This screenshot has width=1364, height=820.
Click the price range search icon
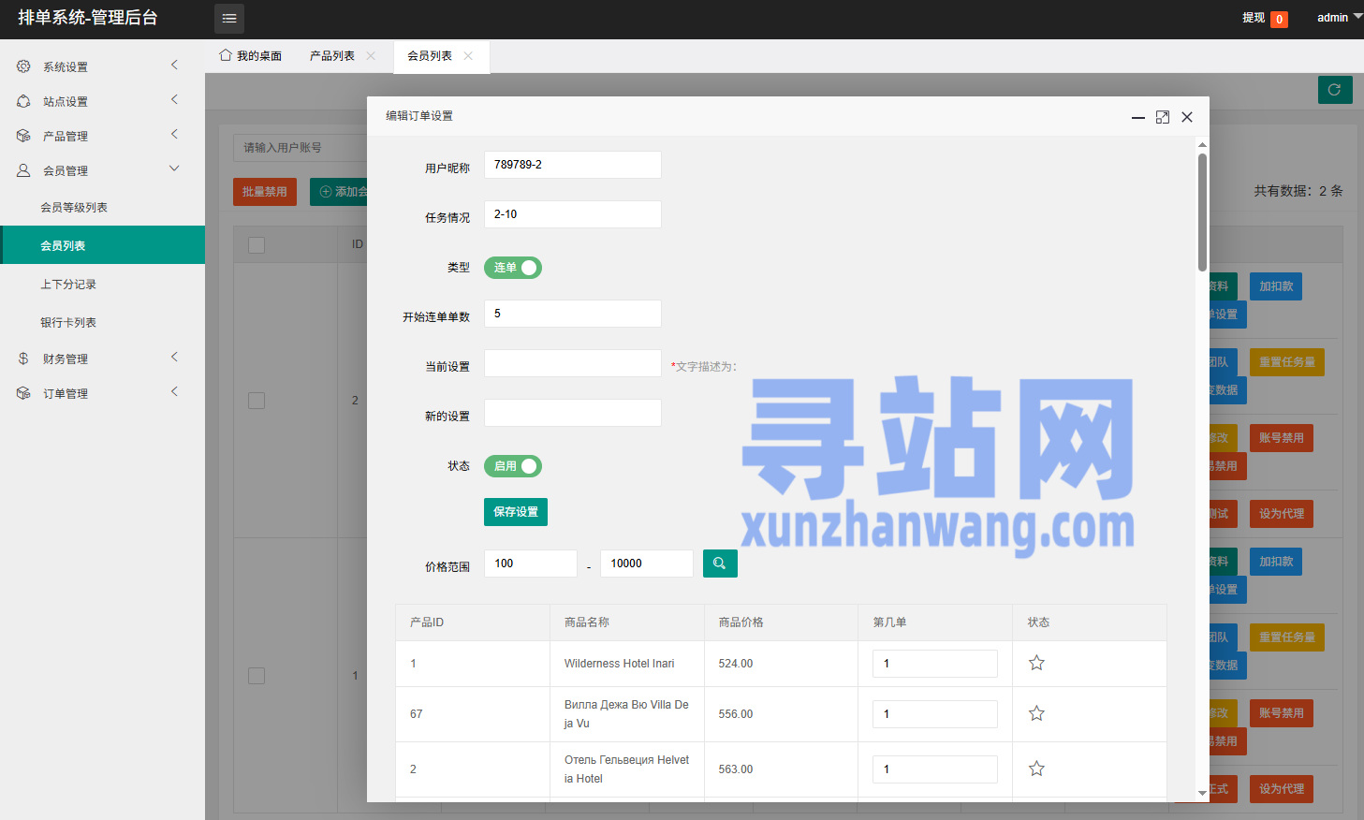(720, 564)
